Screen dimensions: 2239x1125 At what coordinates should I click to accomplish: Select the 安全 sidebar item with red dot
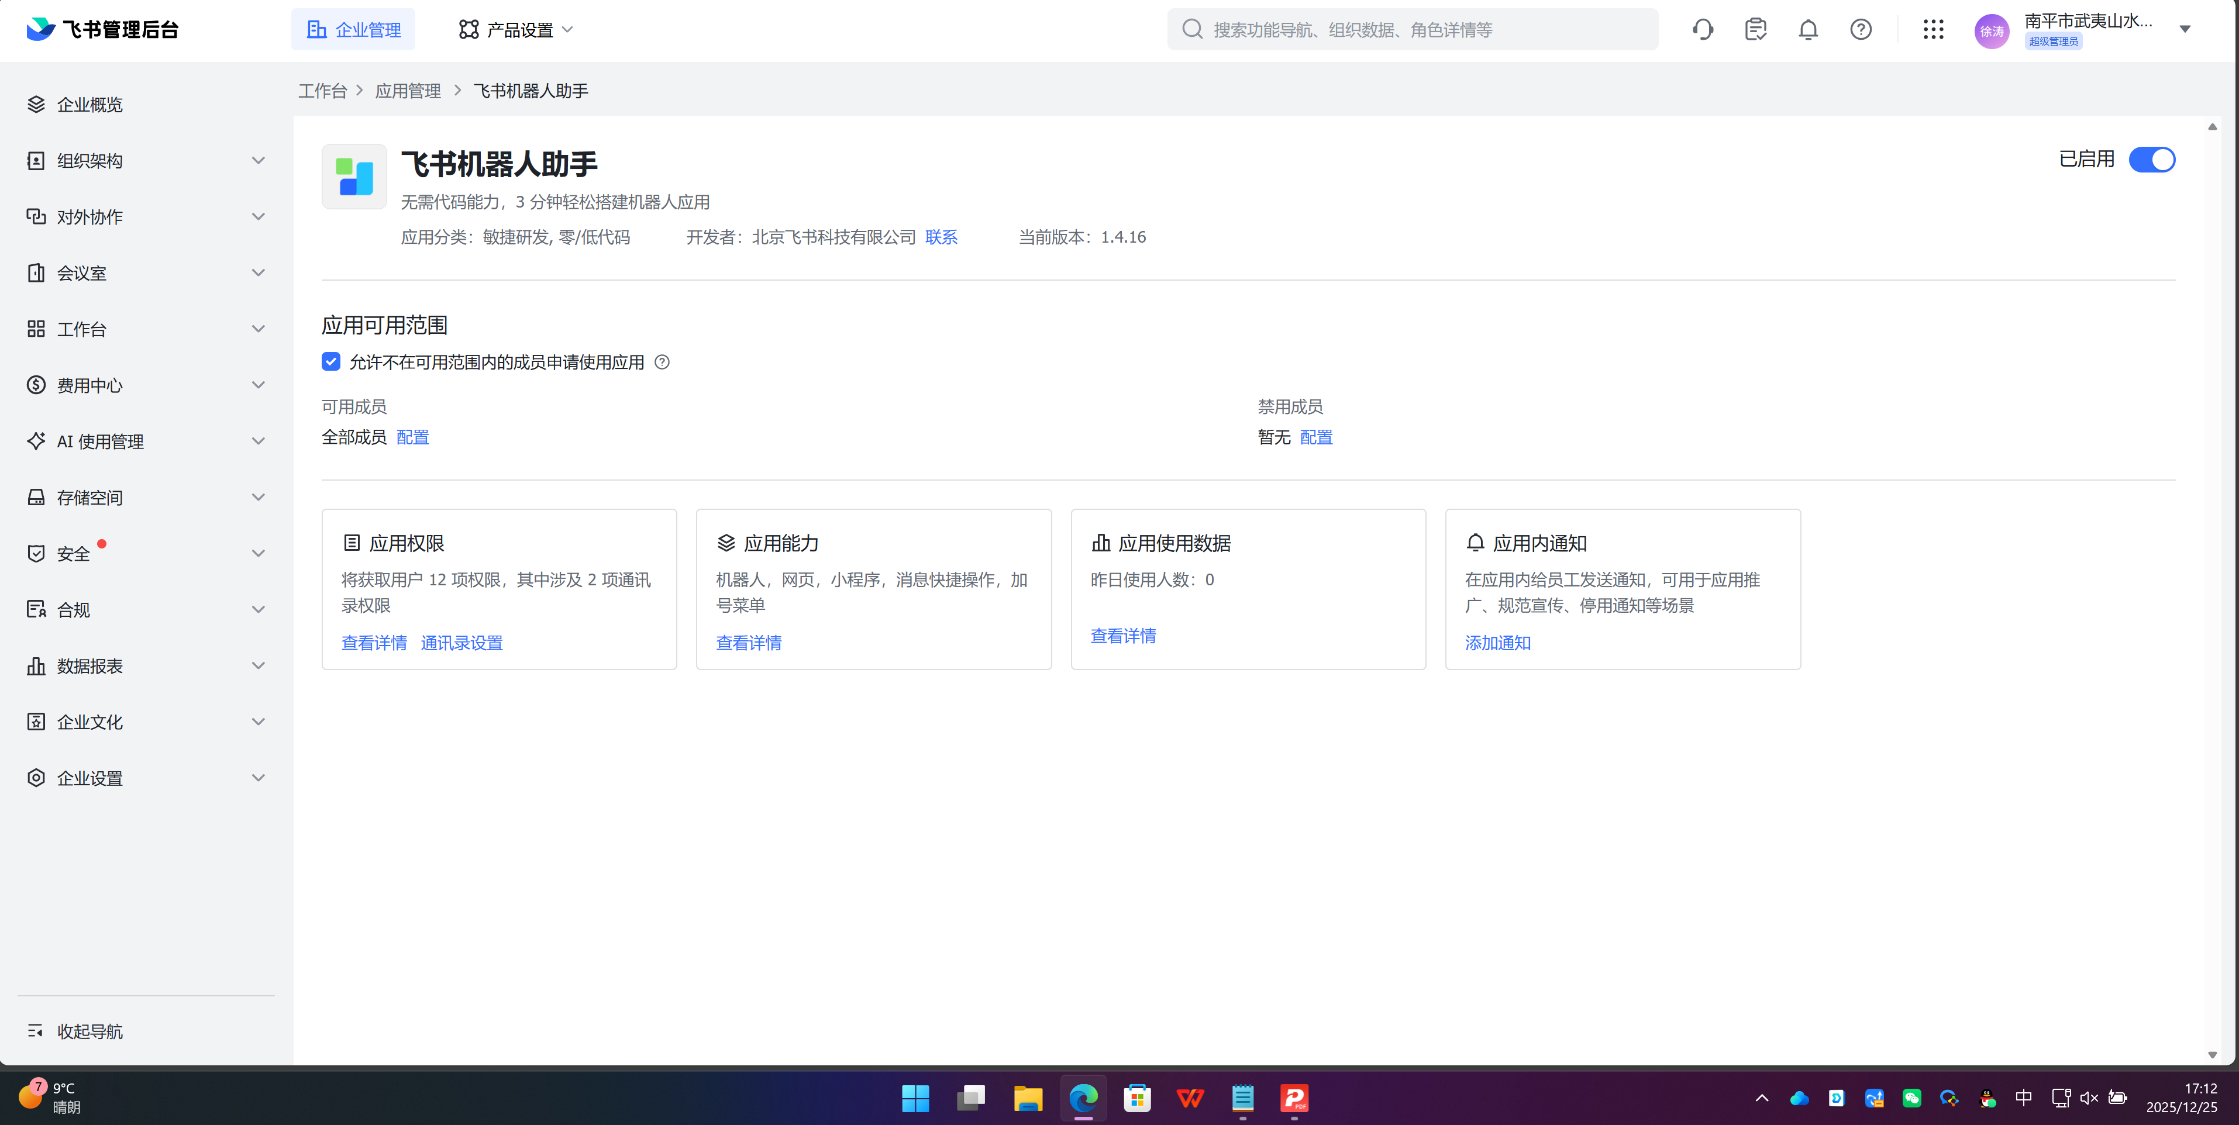(75, 553)
